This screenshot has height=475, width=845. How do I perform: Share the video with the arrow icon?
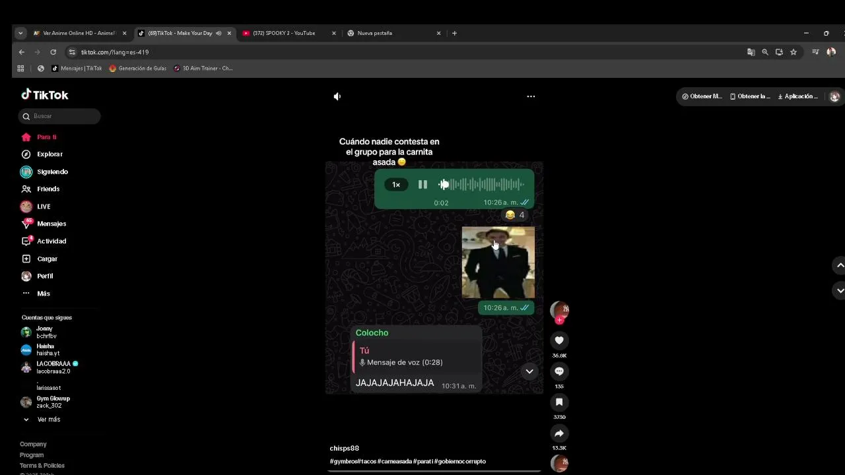click(x=559, y=433)
